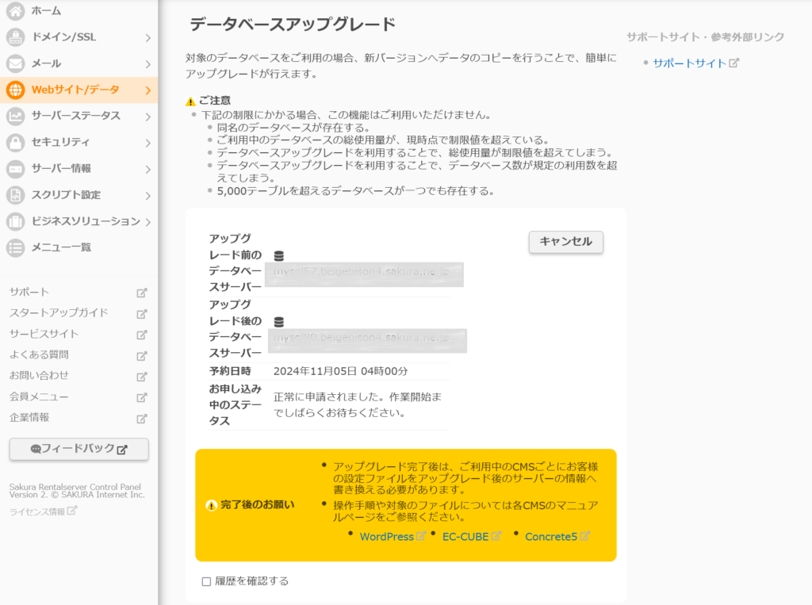Open the サポートサイト external link
Image resolution: width=812 pixels, height=605 pixels.
tap(689, 63)
